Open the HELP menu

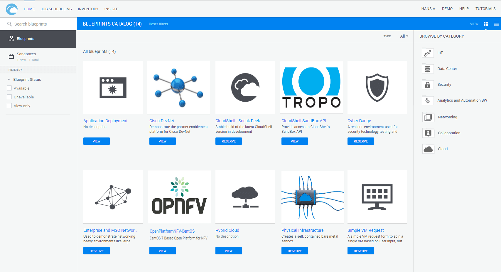[464, 9]
